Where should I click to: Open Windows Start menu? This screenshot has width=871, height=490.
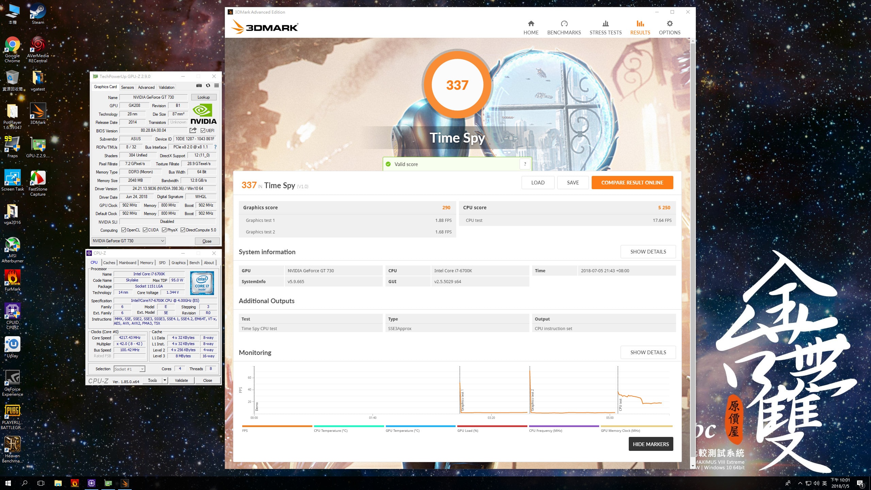8,483
